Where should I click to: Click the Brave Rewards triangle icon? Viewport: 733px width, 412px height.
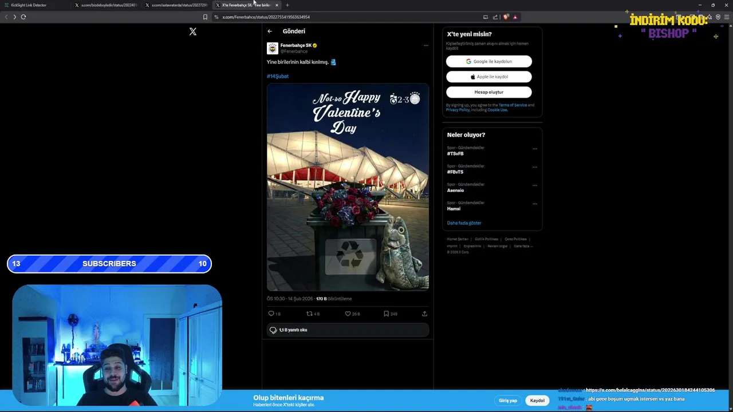click(515, 17)
